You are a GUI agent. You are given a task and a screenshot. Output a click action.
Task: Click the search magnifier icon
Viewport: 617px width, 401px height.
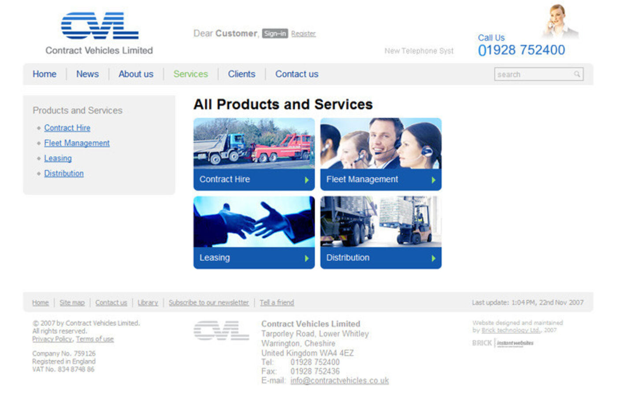pyautogui.click(x=576, y=74)
